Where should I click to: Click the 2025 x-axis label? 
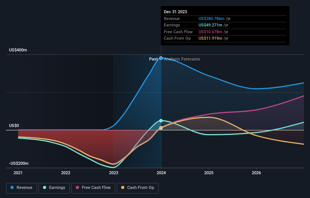tap(209, 173)
